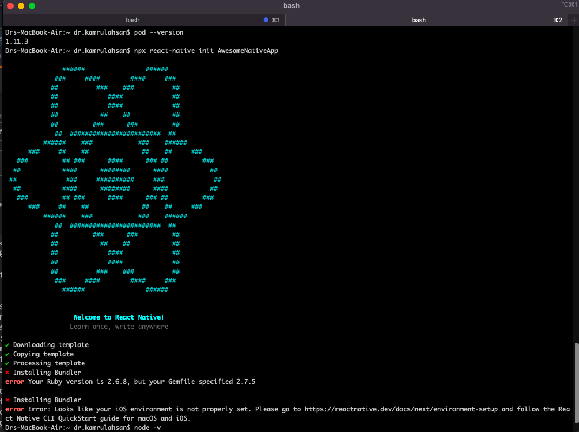Click 'Learn once, write anywhere' tagline
Viewport: 579px width, 432px height.
[x=119, y=327]
